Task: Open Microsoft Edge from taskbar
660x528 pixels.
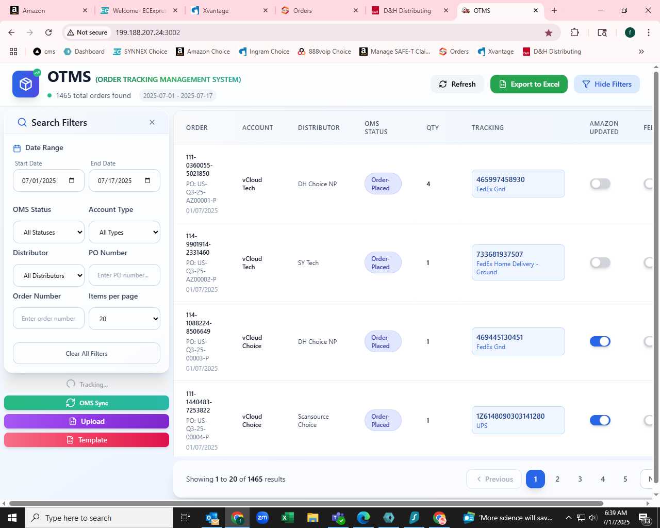Action: (x=364, y=518)
